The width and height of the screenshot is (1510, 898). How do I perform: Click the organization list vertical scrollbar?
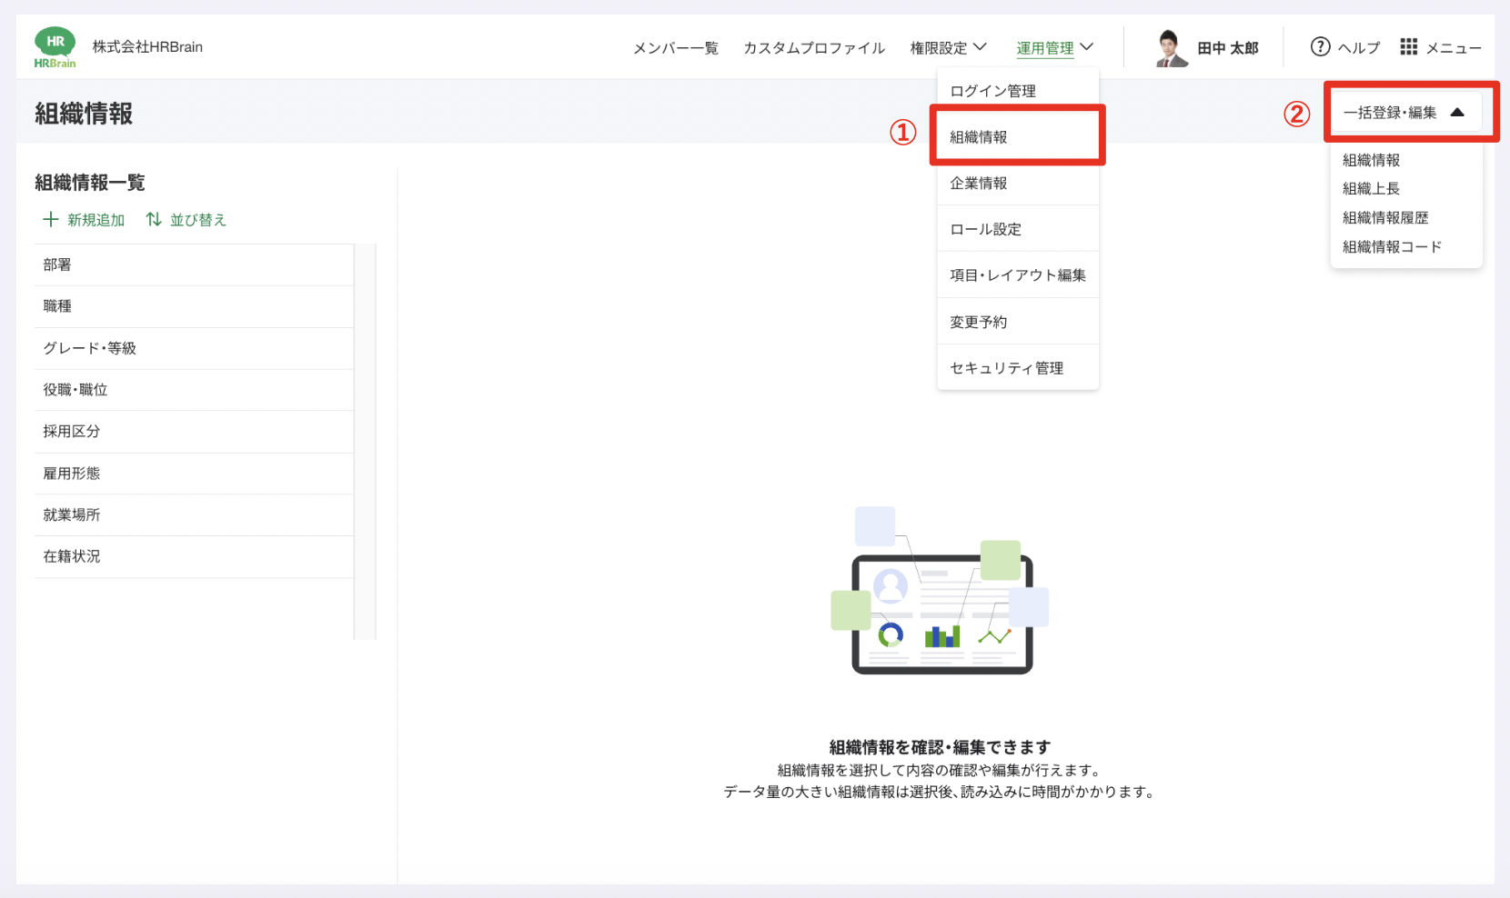coord(365,441)
